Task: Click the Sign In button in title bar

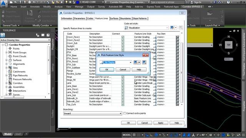Action: pos(196,2)
